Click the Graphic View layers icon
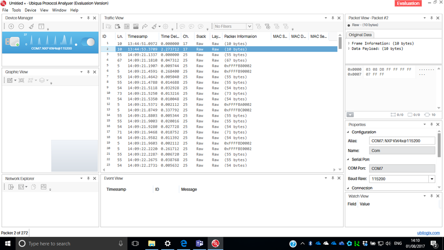Screen dimensions: 444x250 point(42,80)
